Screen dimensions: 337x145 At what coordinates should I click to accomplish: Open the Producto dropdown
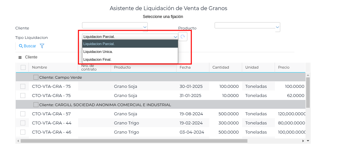(277, 27)
